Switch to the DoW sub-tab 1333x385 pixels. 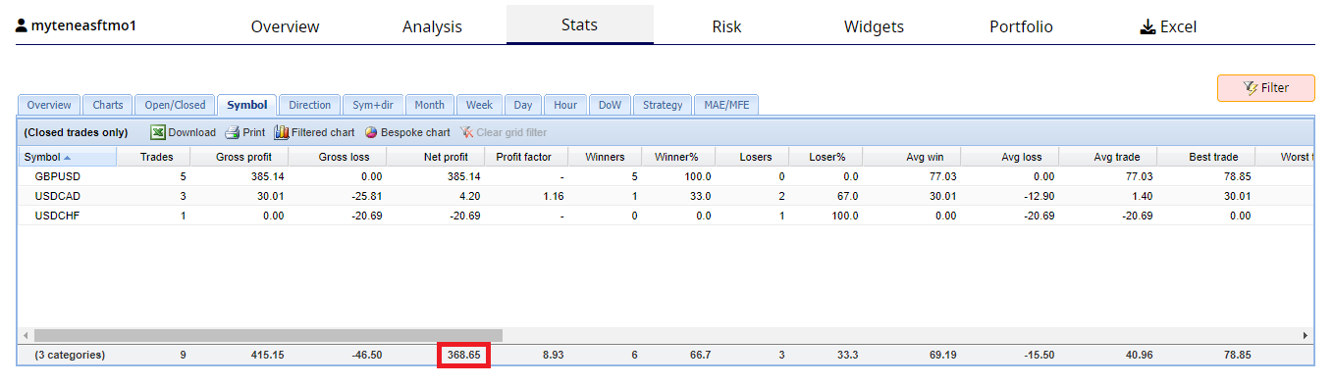click(610, 105)
